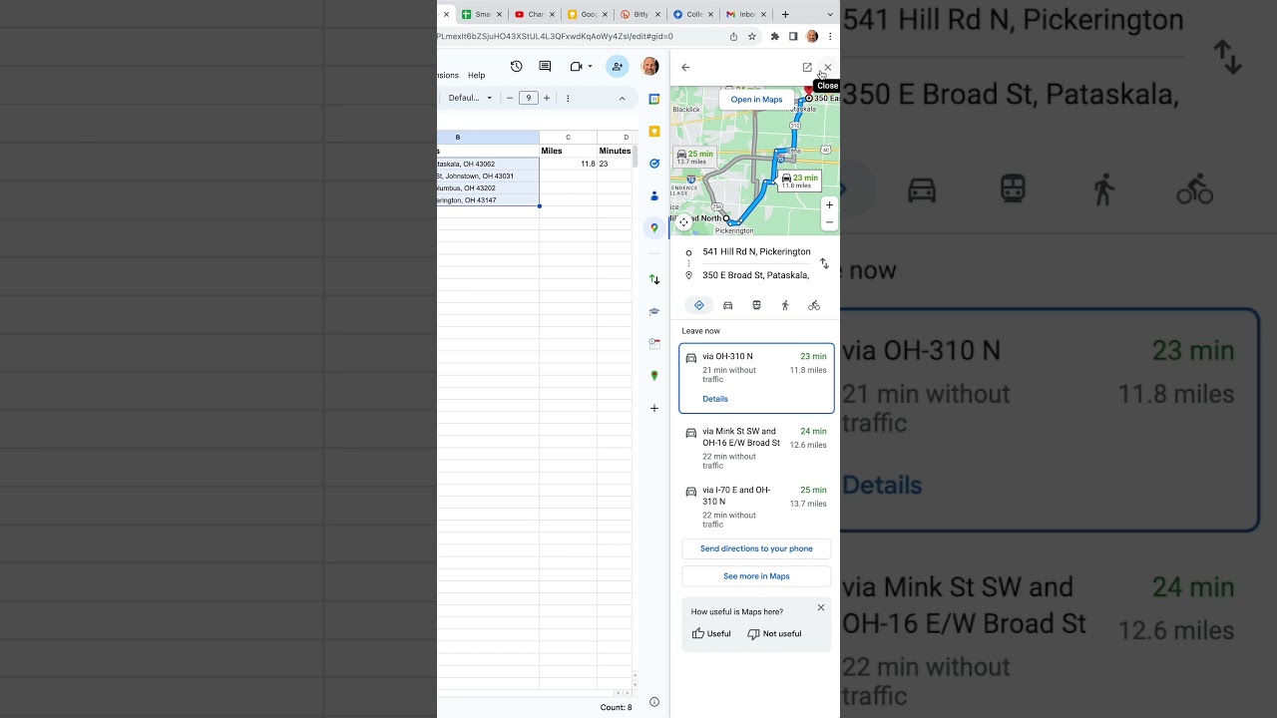The image size is (1277, 718).
Task: Open a new Chrome tab
Action: 785,14
